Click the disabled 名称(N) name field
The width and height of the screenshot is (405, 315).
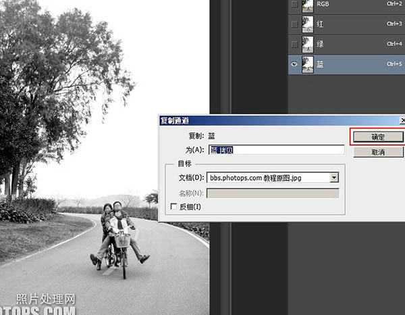click(273, 193)
